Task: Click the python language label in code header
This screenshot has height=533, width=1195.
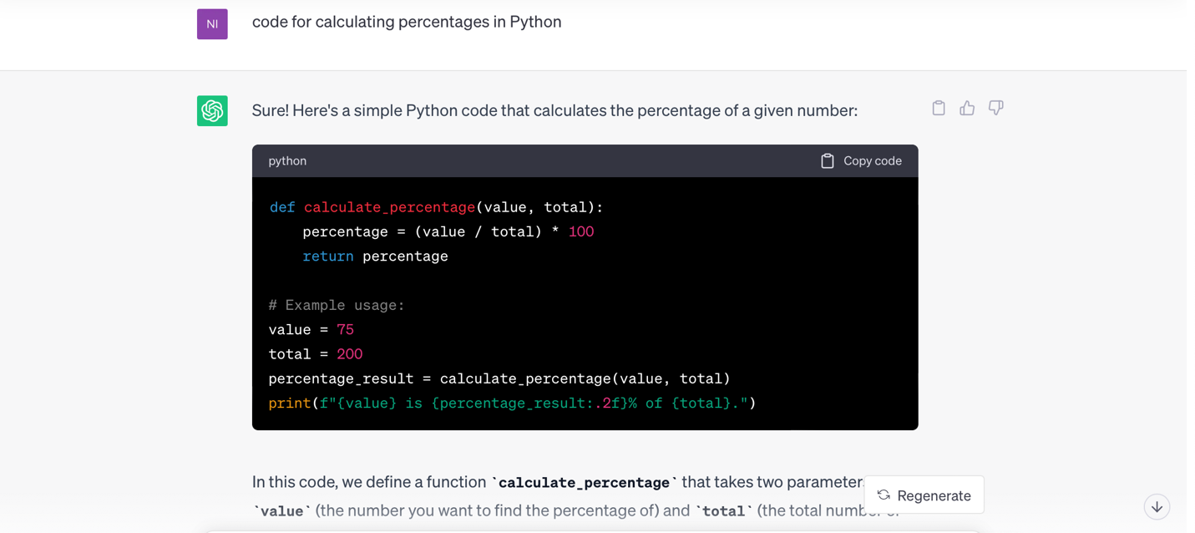Action: (287, 160)
